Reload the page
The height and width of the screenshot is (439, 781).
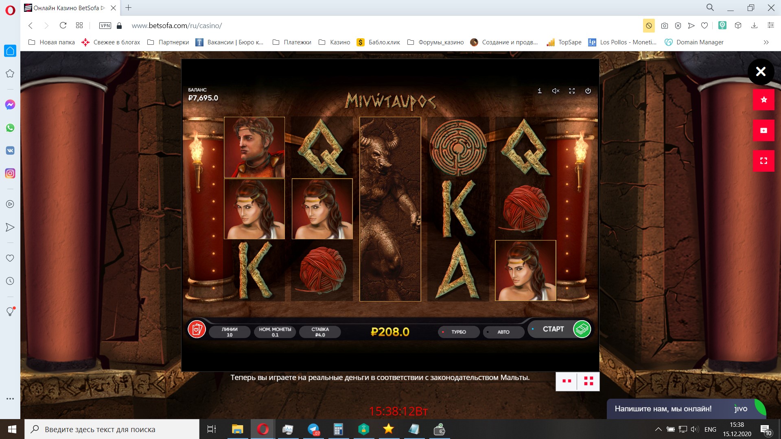click(x=63, y=25)
